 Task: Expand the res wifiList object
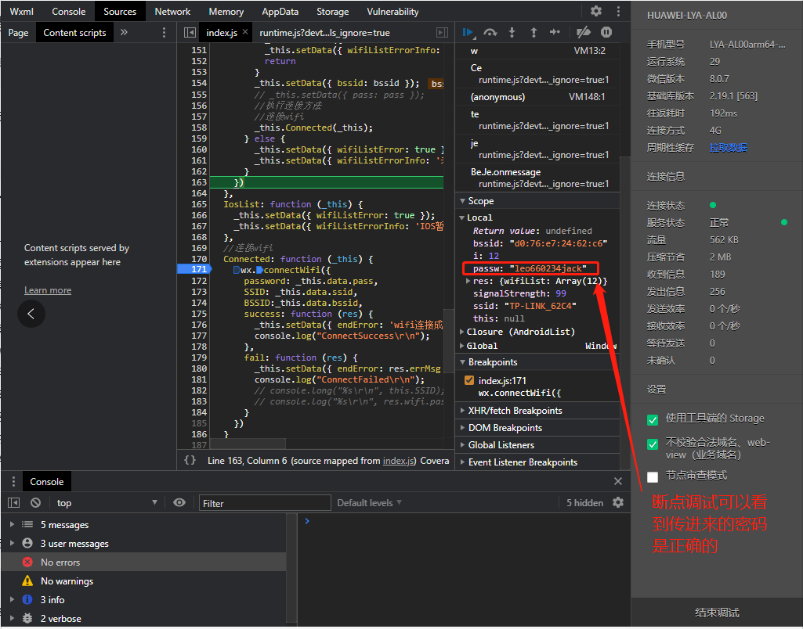click(x=468, y=281)
